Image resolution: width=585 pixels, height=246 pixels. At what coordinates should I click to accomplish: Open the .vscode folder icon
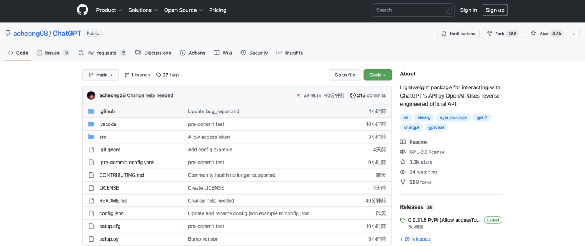pos(91,124)
